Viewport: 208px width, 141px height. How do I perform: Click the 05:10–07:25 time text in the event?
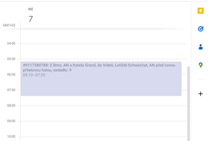pos(34,75)
